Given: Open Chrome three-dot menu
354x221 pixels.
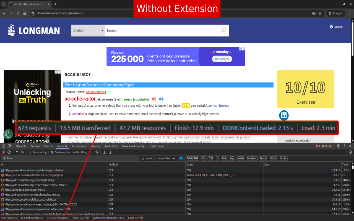Looking at the screenshot, I should 349,13.
